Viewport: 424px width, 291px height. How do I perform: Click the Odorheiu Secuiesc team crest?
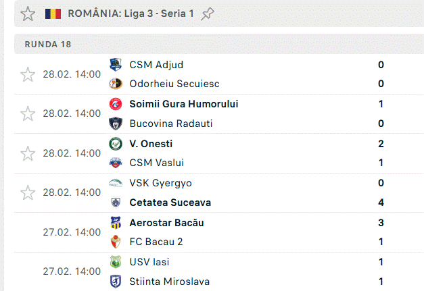116,84
